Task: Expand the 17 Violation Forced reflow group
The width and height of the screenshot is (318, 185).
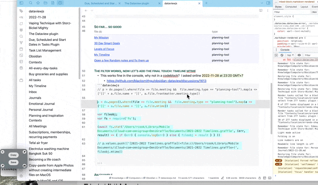Action: click(279, 160)
